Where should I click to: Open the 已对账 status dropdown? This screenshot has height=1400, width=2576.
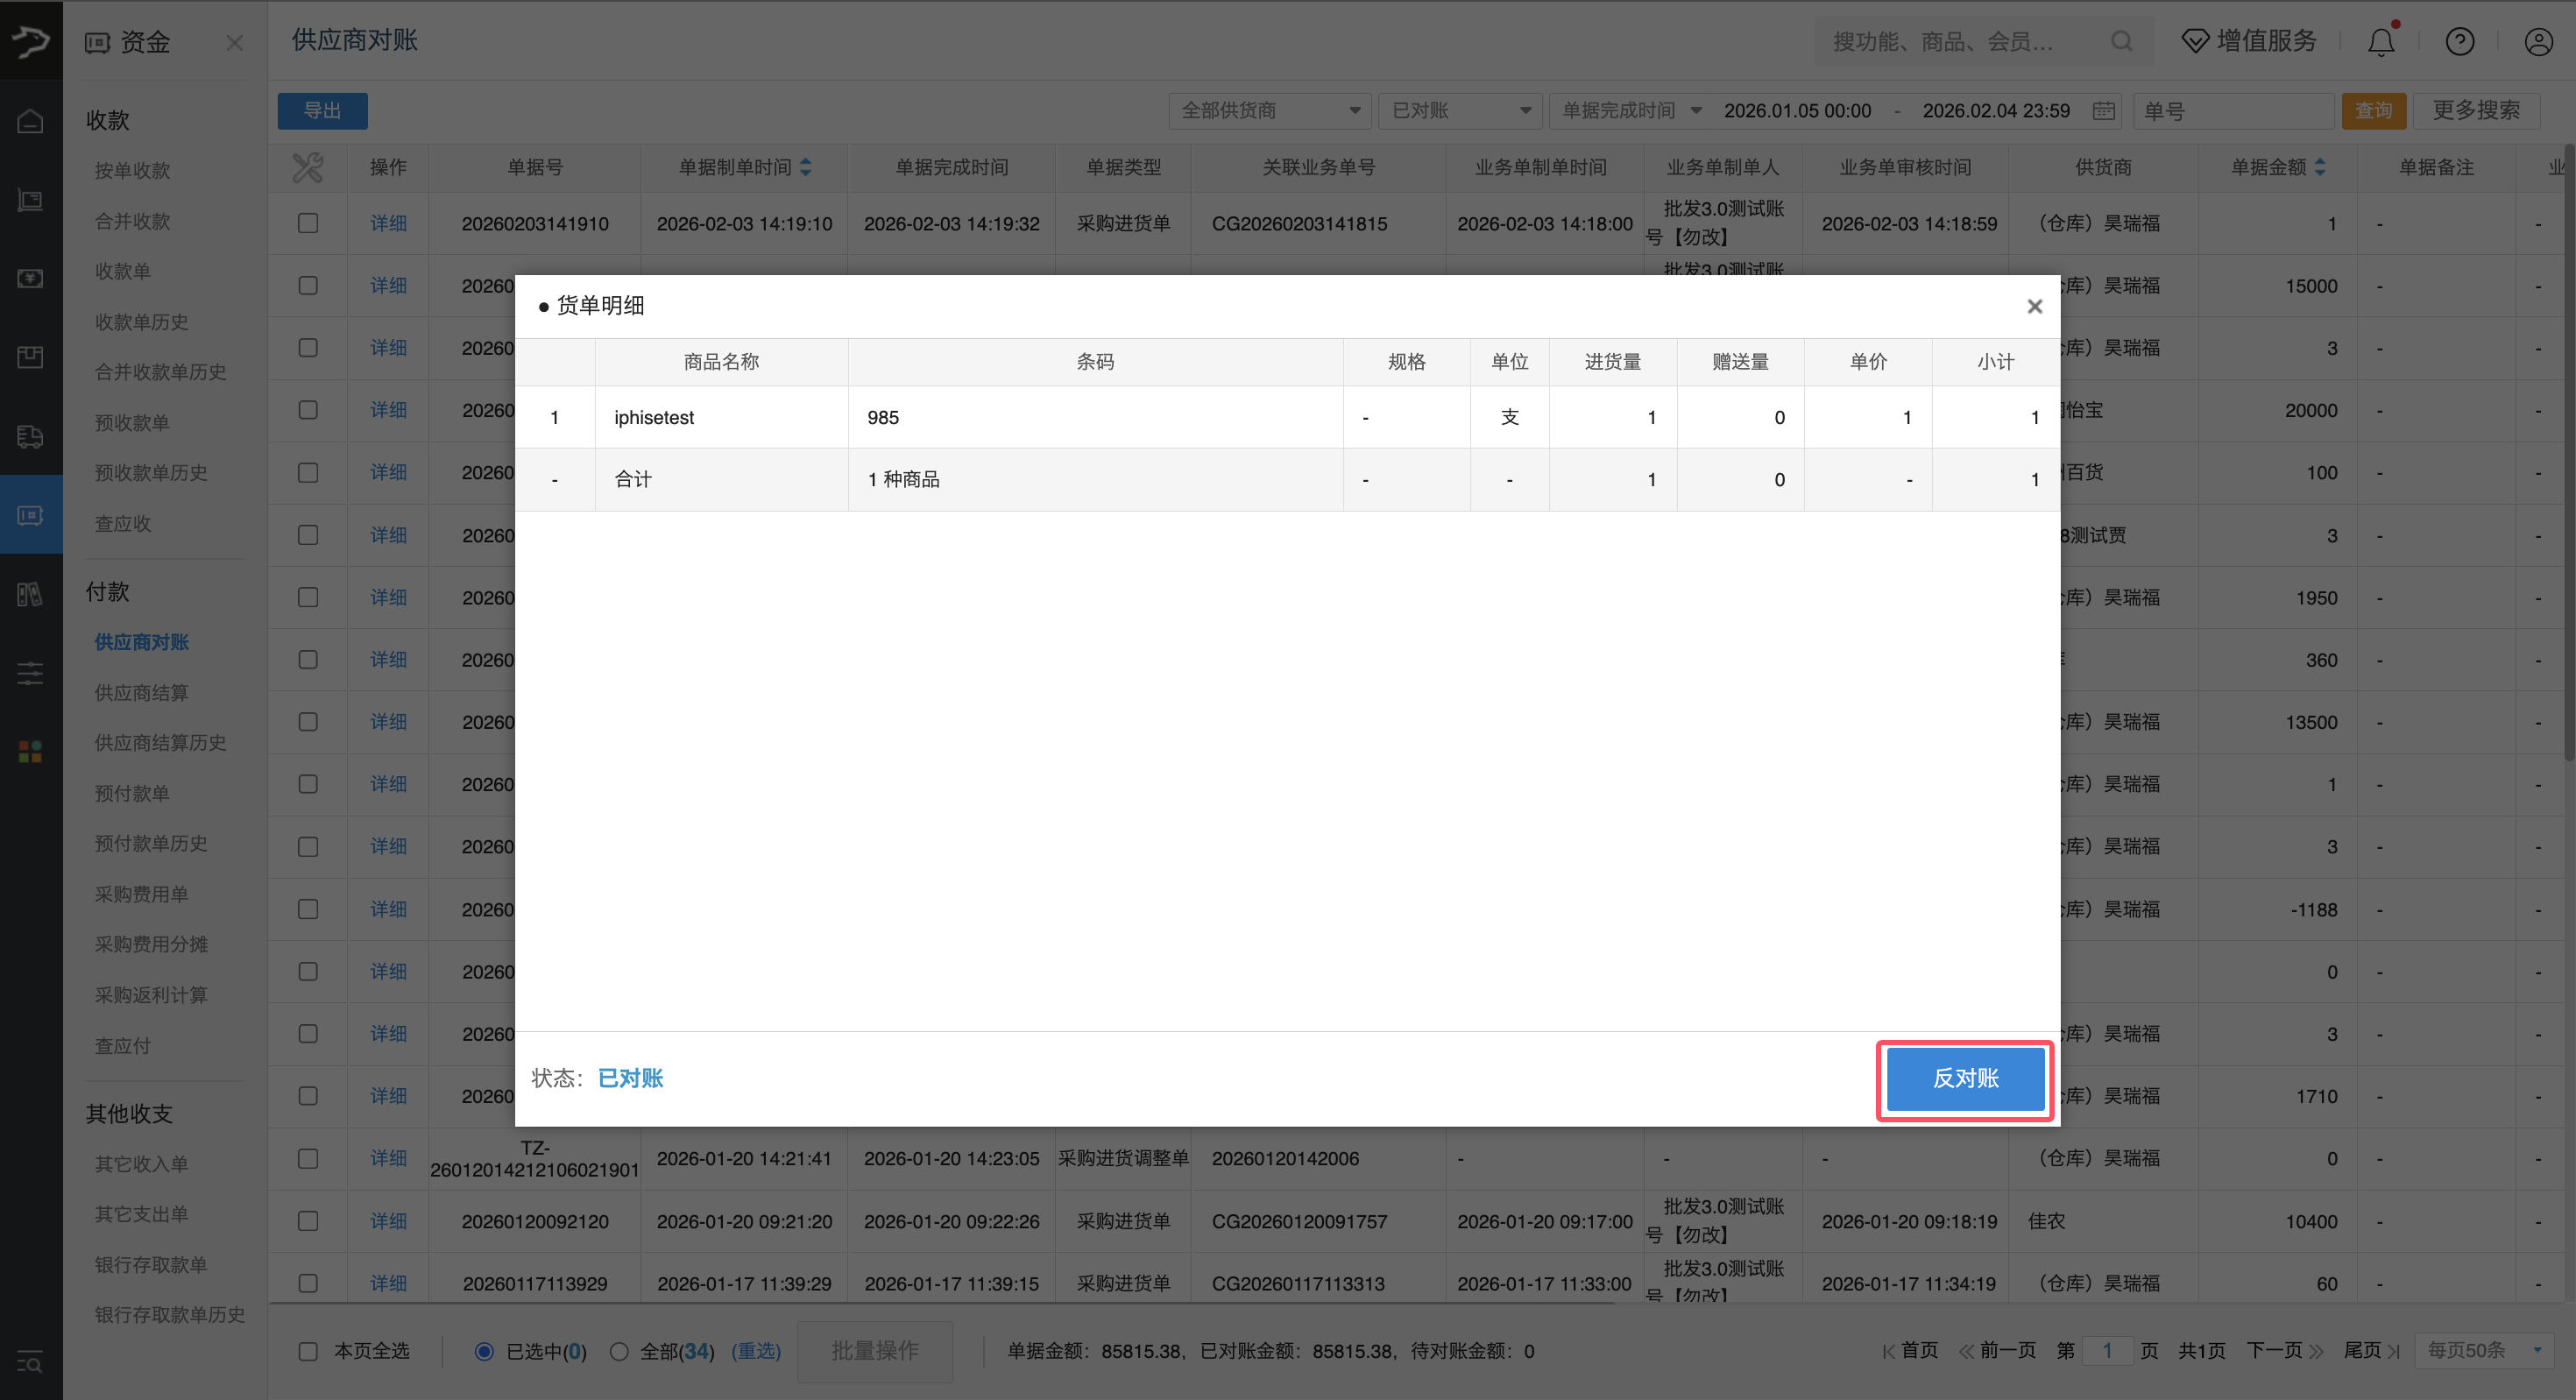[1460, 111]
